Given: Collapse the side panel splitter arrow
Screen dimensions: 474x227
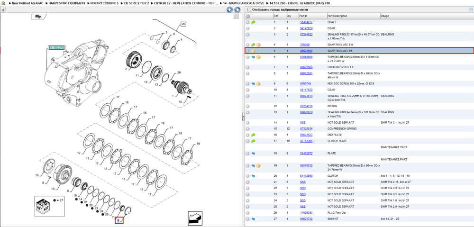Looking at the screenshot, I should click(x=243, y=116).
